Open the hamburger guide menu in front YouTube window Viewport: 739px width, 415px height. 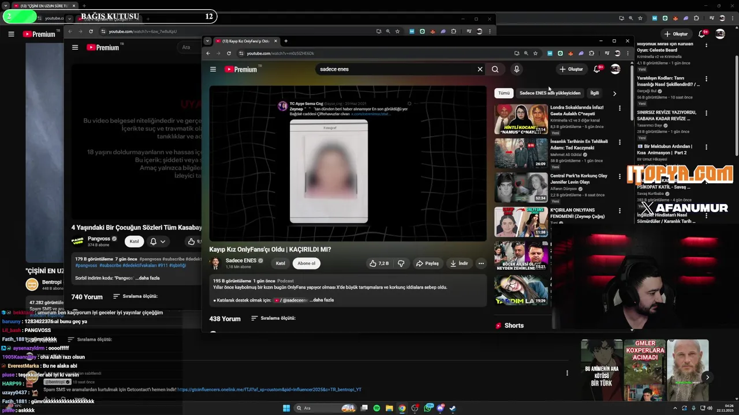coord(213,69)
